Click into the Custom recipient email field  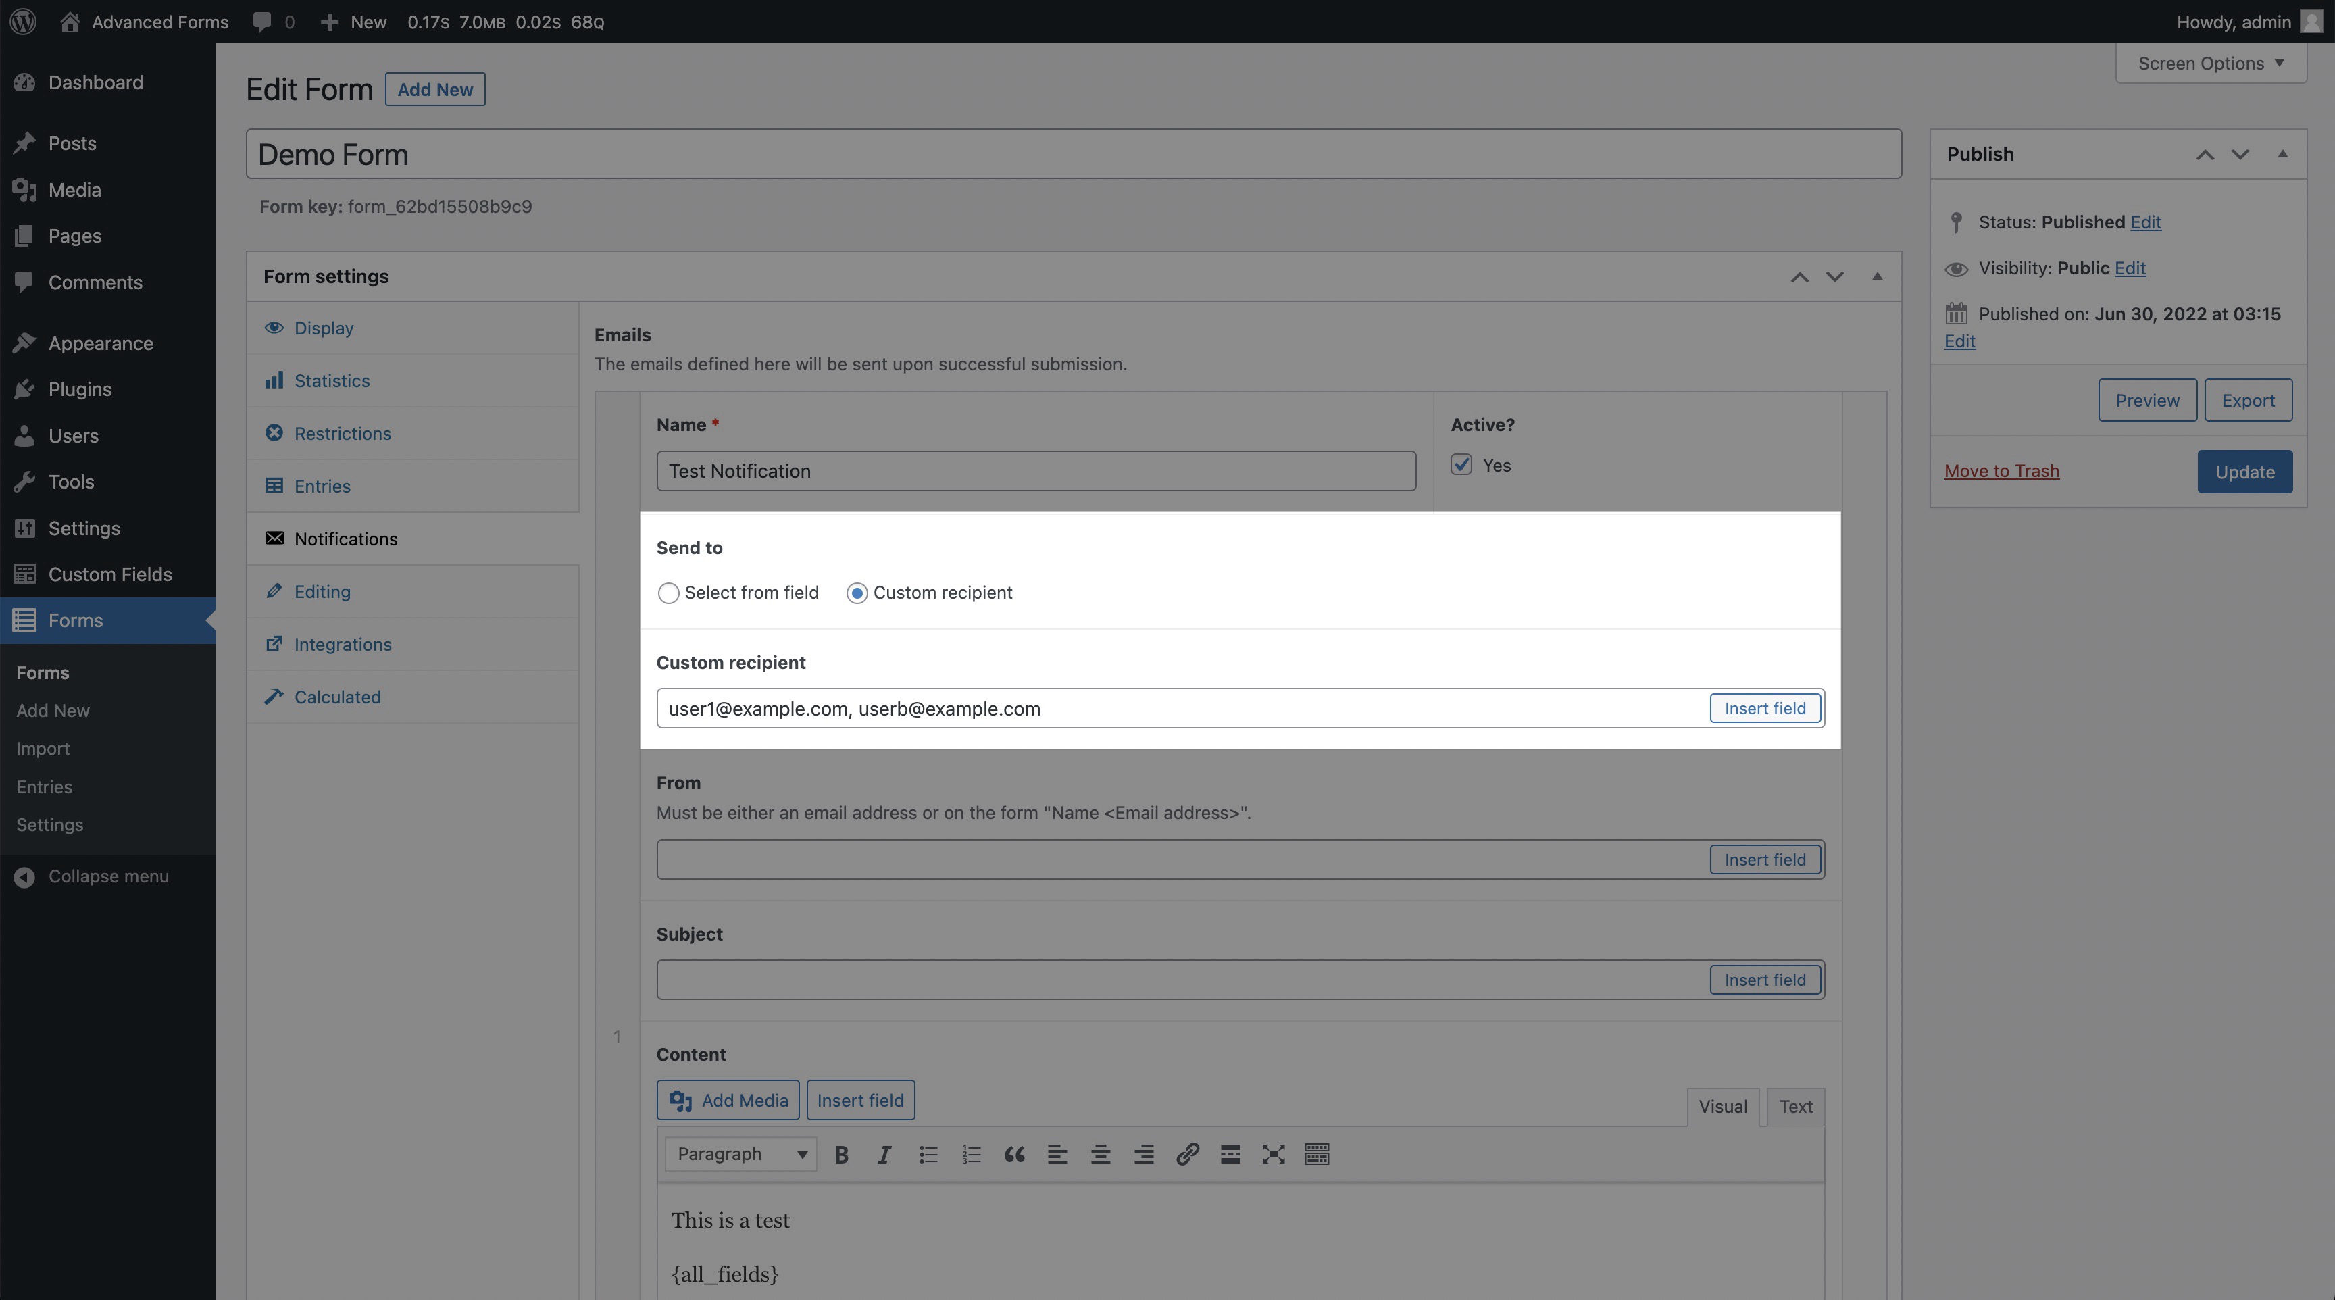tap(1178, 709)
